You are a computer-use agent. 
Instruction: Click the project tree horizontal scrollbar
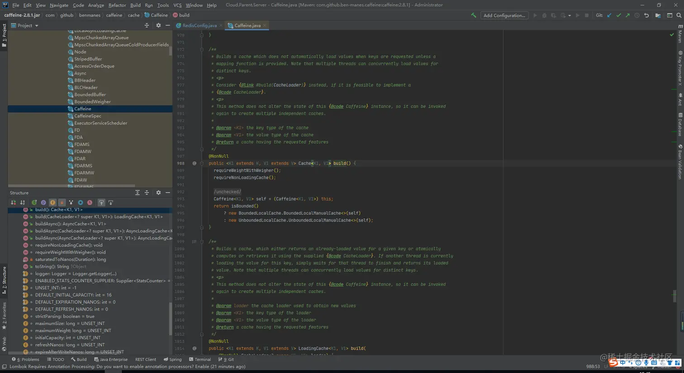coord(71,185)
